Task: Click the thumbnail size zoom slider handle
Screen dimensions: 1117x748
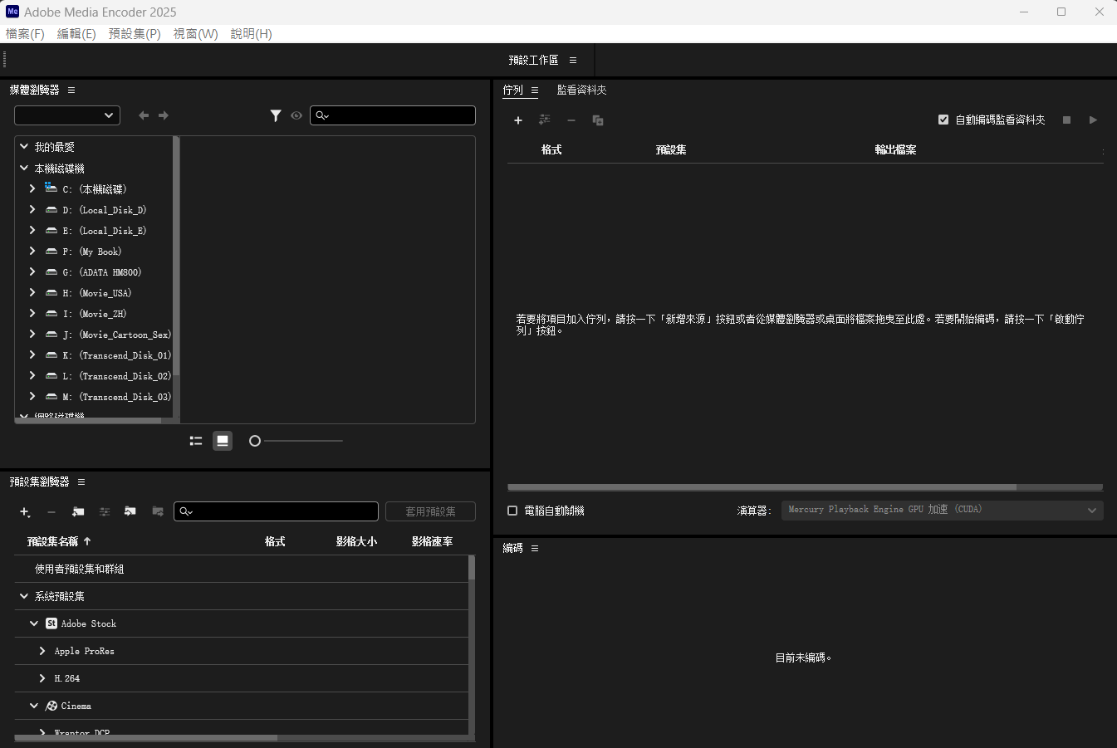Action: (x=255, y=441)
